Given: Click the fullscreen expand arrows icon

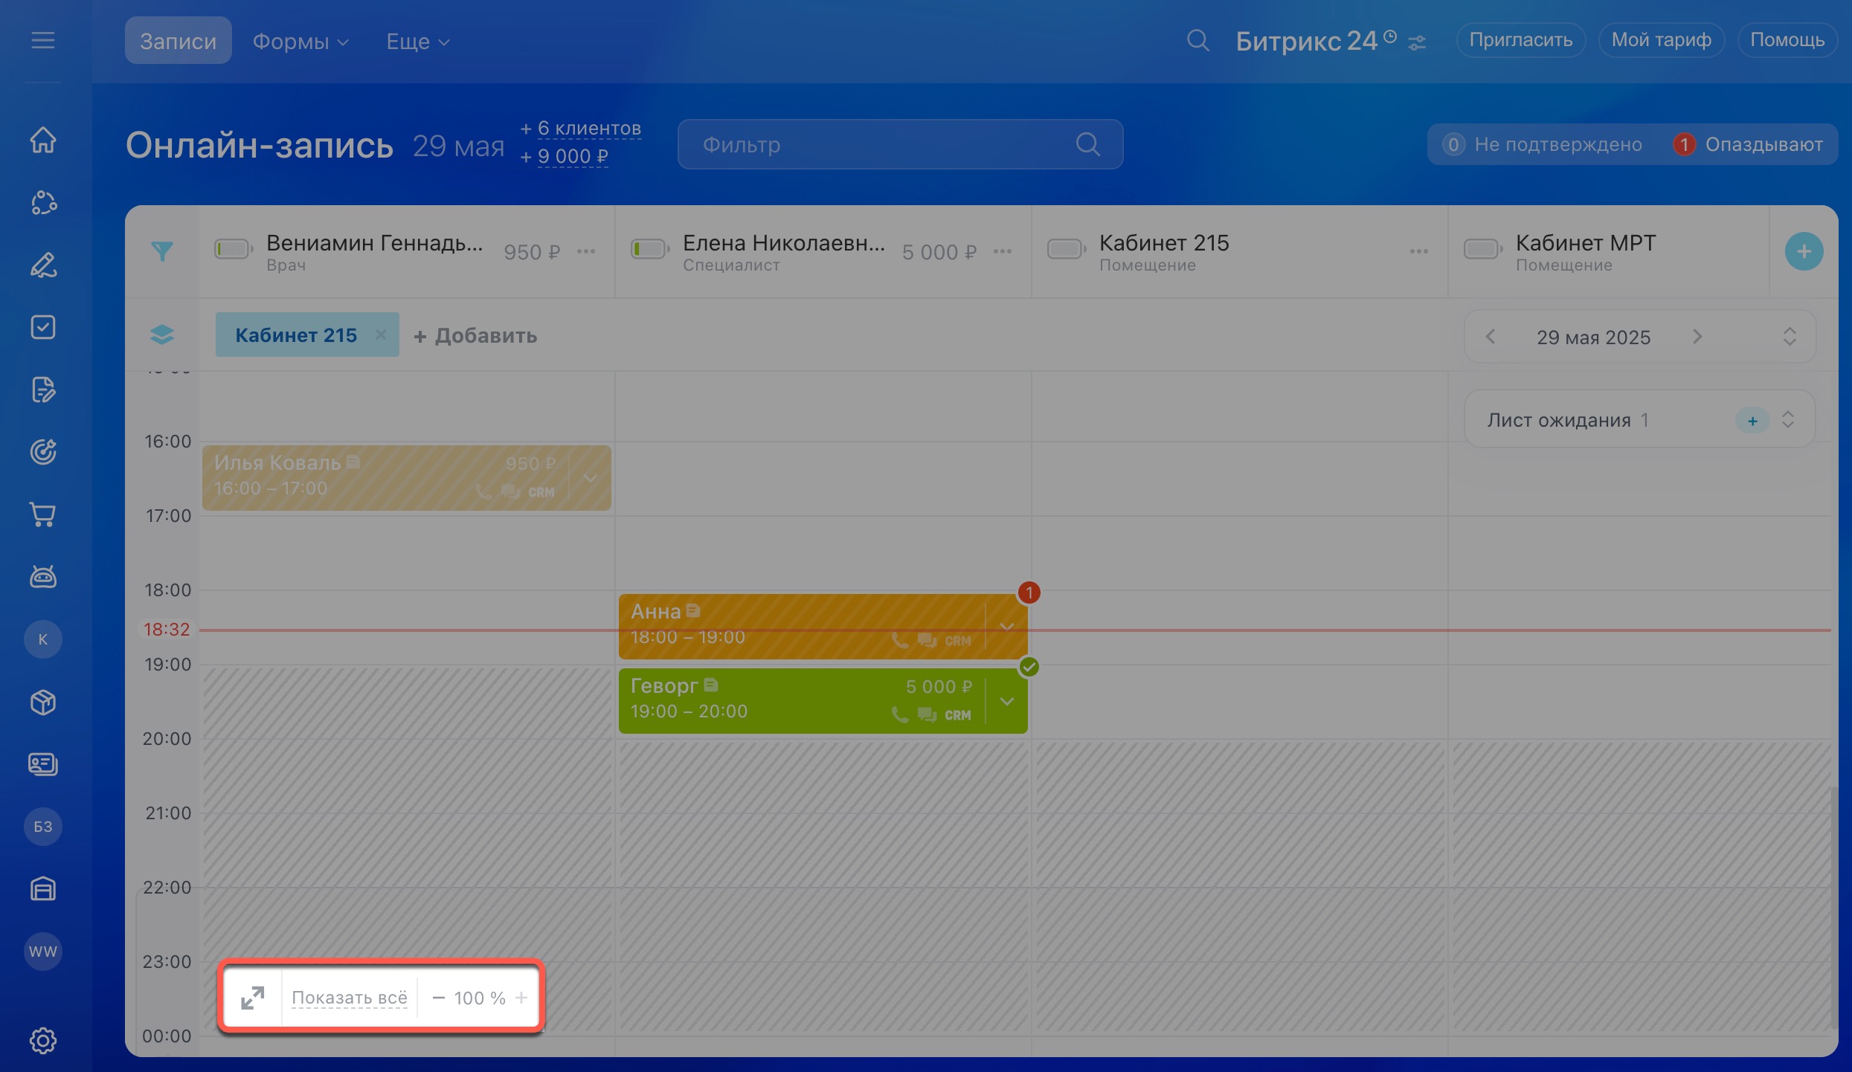Looking at the screenshot, I should (x=253, y=998).
